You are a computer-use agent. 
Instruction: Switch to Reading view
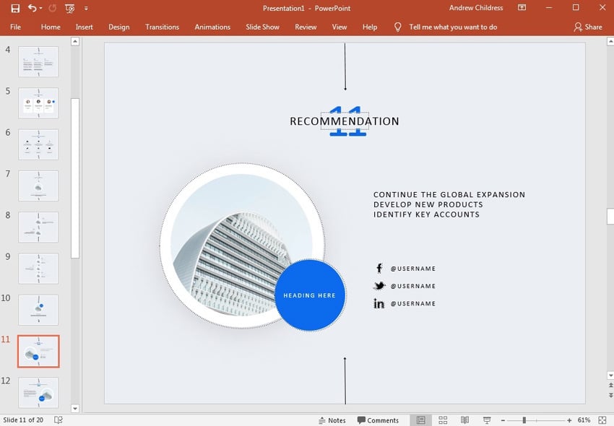[x=464, y=420]
